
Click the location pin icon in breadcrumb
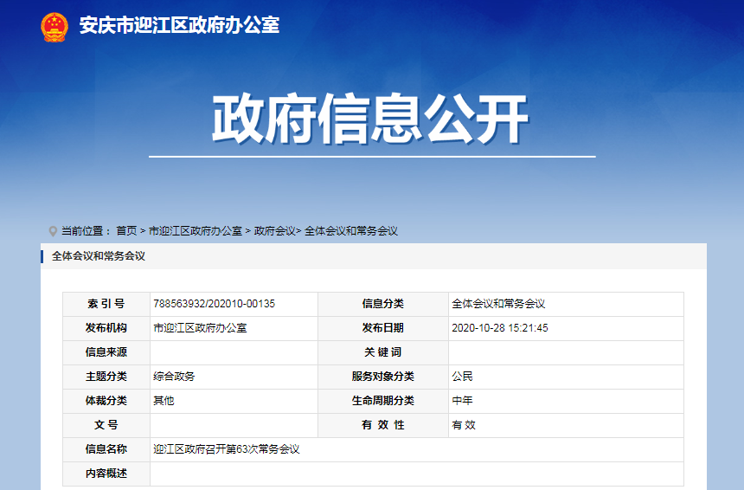pyautogui.click(x=53, y=232)
